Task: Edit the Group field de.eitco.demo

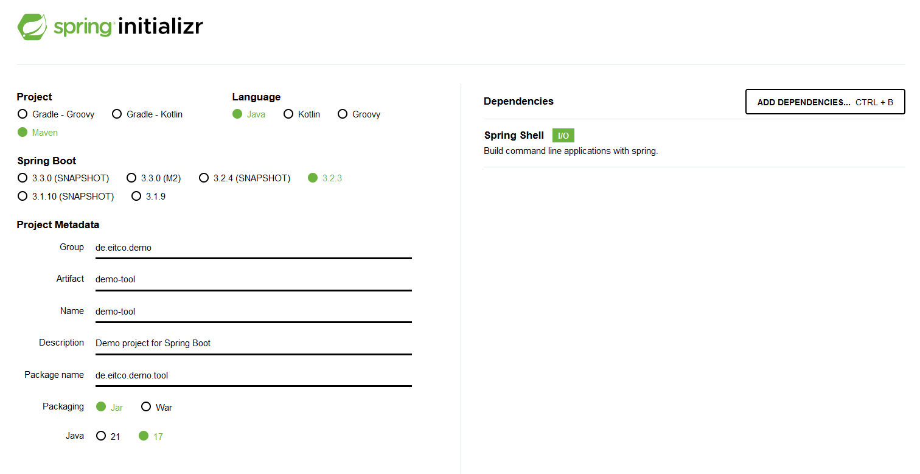Action: point(254,248)
